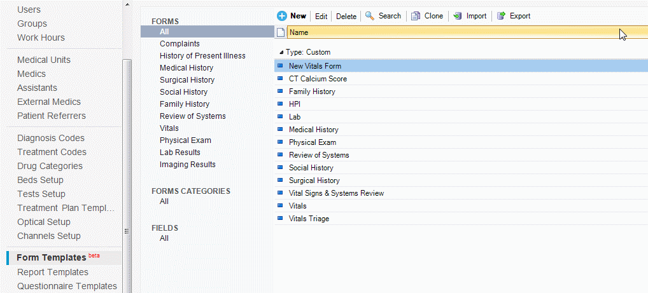The image size is (648, 293).
Task: Click Edit in the forms toolbar
Action: 321,16
